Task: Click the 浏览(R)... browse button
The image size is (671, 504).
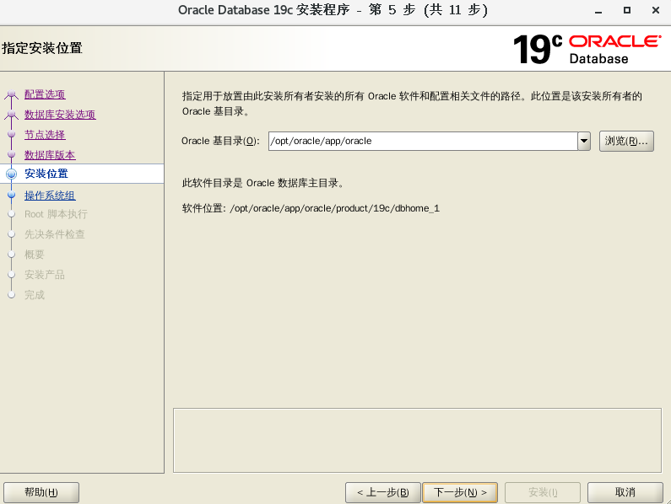Action: coord(626,141)
